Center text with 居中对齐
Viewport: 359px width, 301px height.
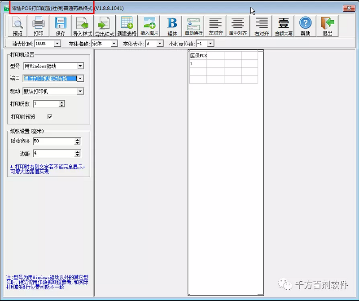tap(238, 26)
